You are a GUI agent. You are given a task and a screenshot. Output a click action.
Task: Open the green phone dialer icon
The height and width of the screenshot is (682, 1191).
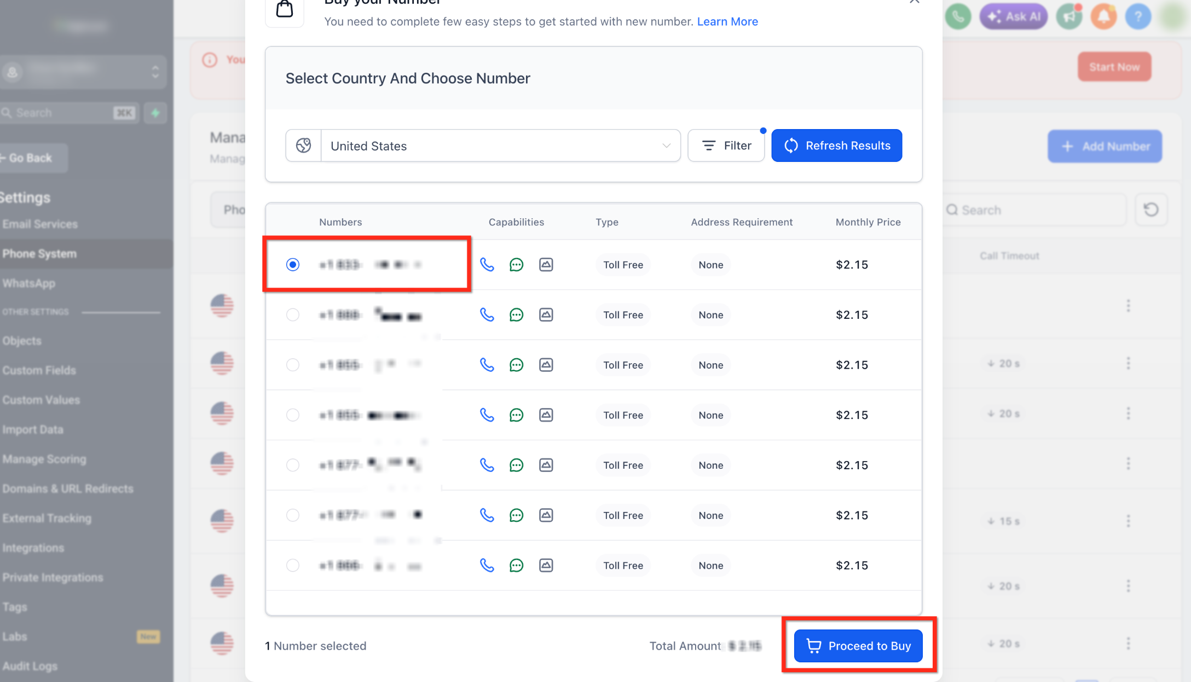coord(958,16)
